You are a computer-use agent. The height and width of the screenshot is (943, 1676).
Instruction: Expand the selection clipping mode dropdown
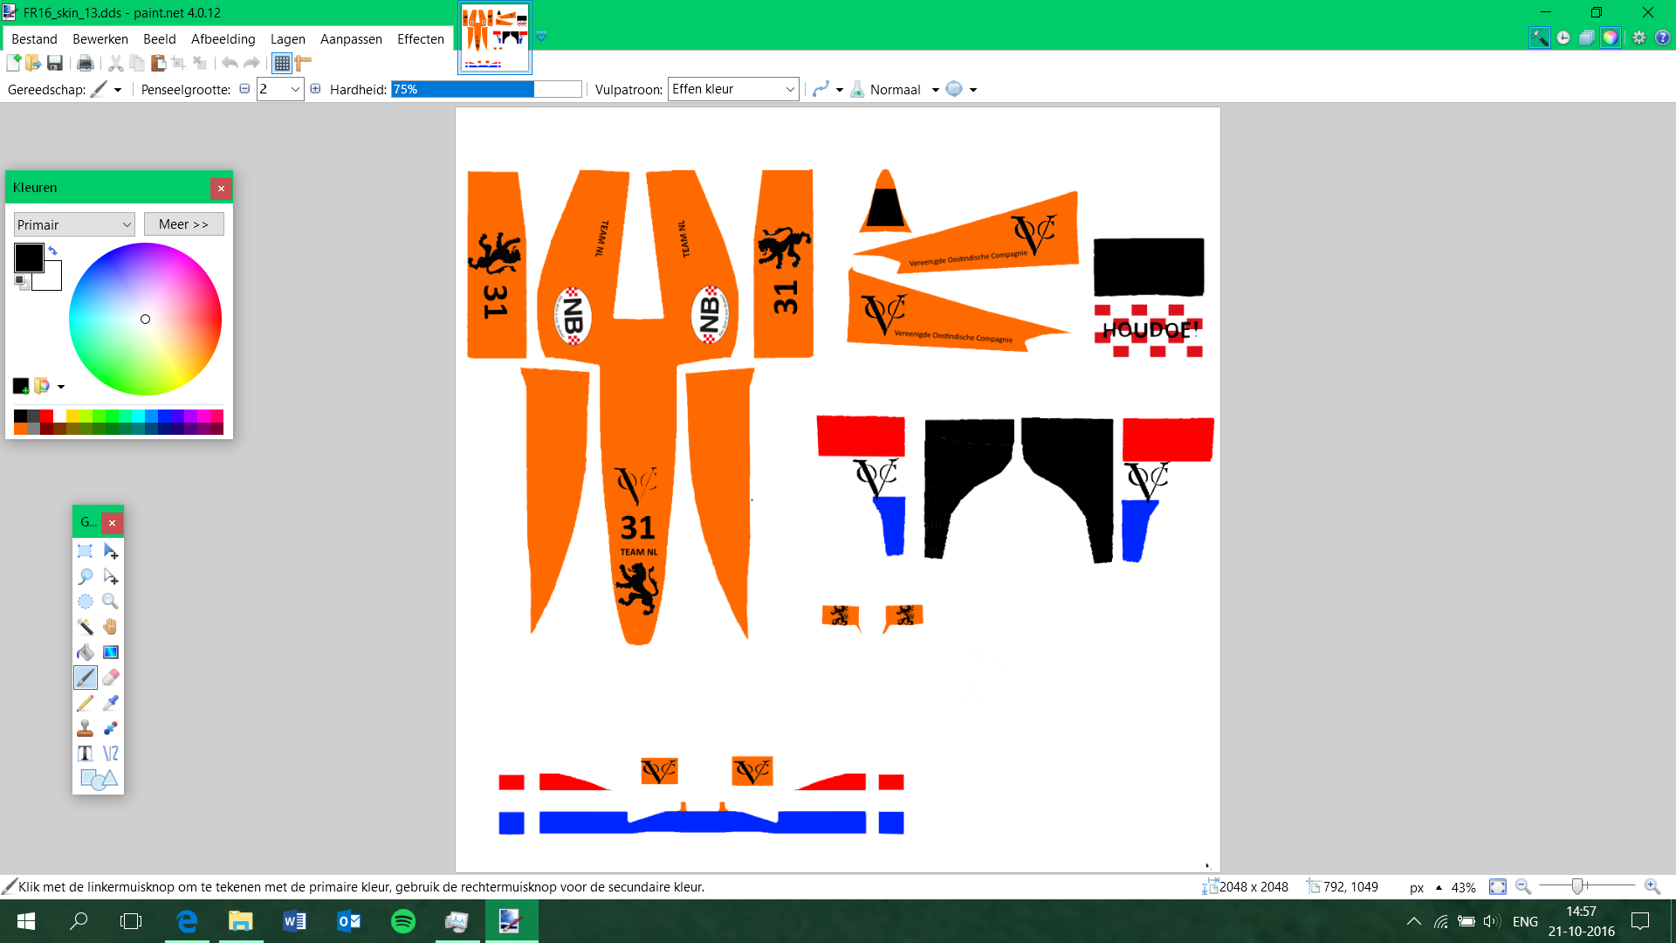click(x=973, y=89)
